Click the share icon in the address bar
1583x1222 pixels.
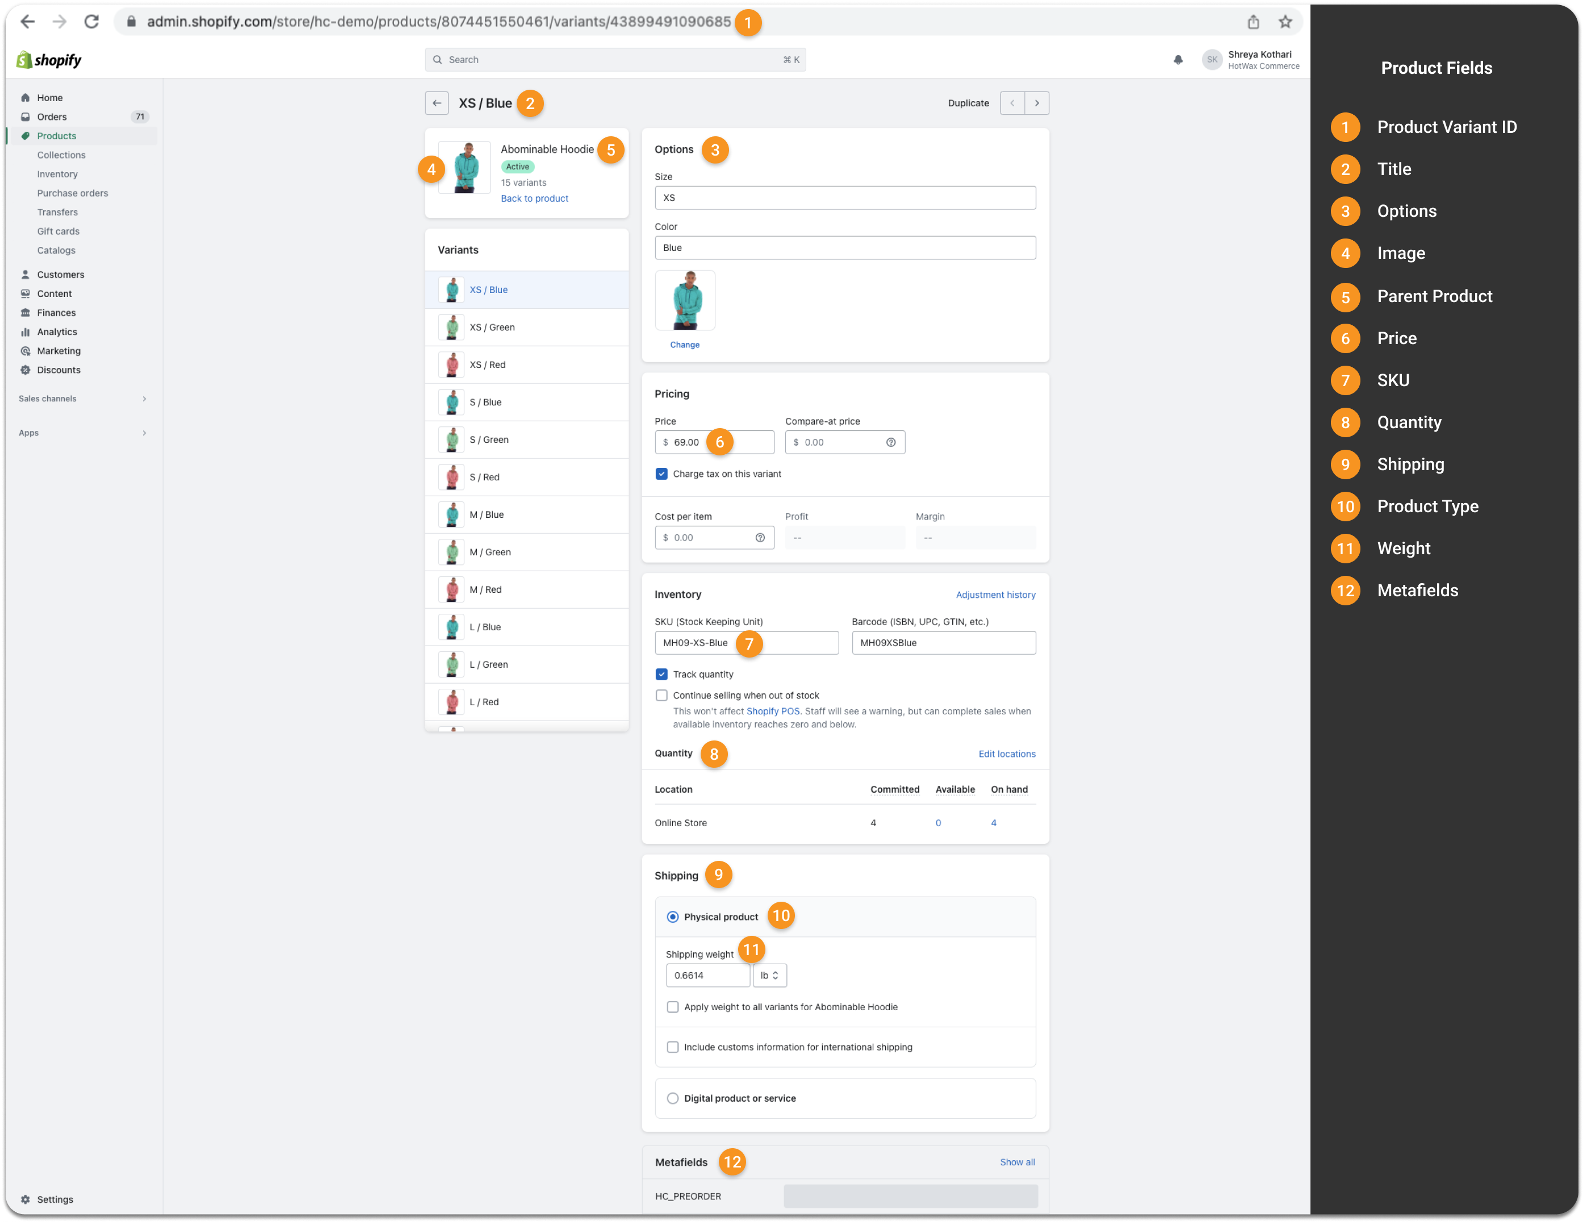(1253, 22)
